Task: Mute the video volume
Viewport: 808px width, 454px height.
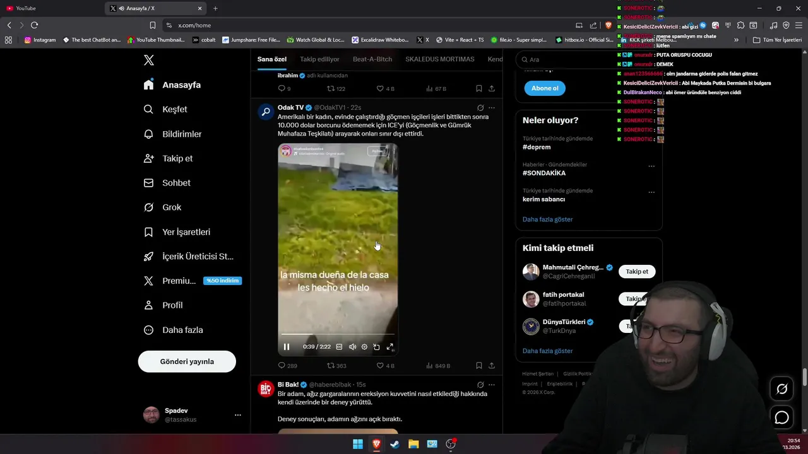Action: 352,347
